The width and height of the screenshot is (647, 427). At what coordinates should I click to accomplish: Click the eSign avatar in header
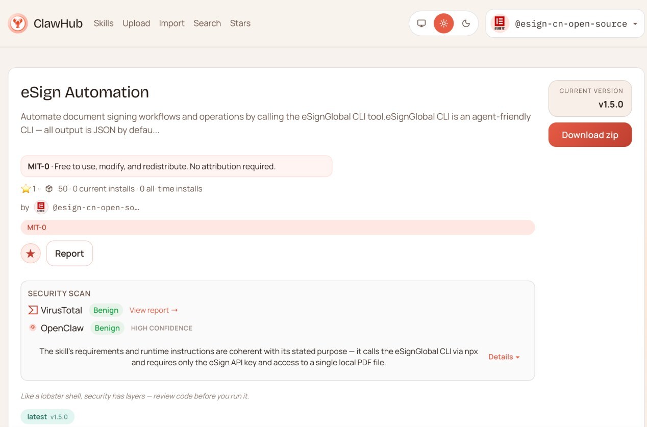click(500, 23)
